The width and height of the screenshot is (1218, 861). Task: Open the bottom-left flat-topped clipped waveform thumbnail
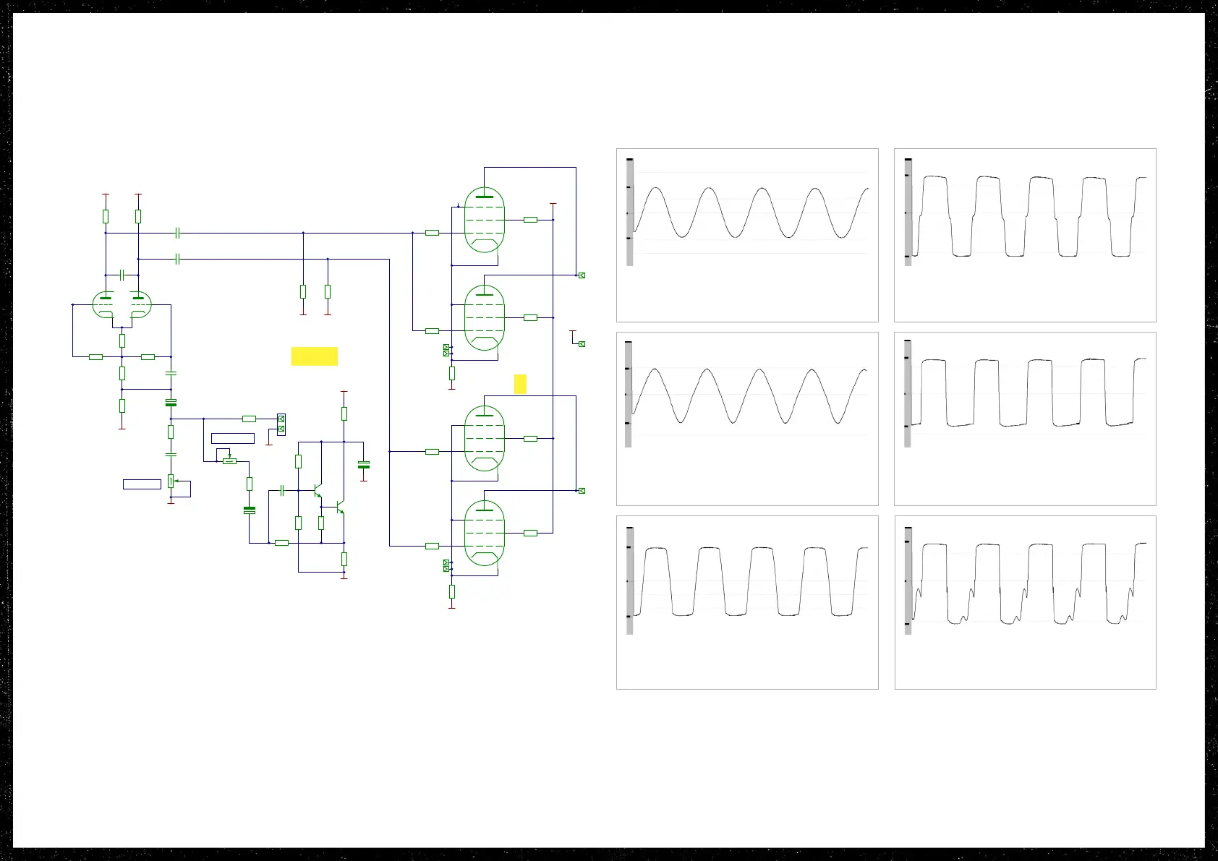[x=747, y=602]
